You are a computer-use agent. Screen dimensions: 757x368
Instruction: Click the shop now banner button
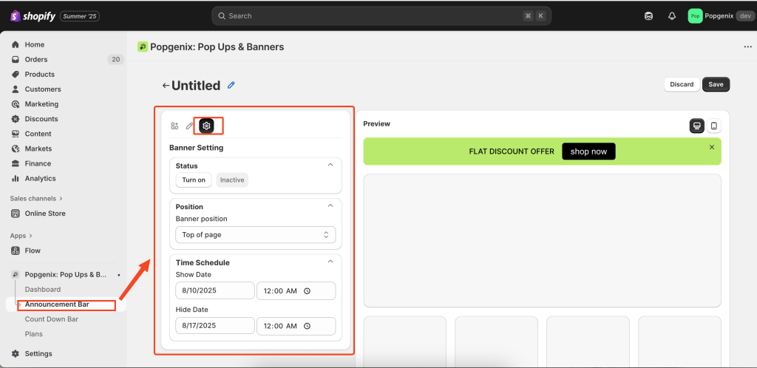588,151
